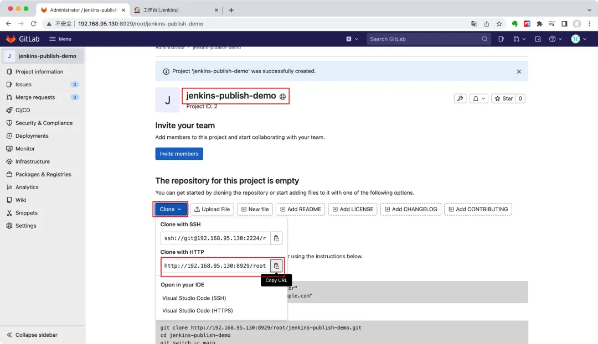Dismiss the project created success alert
Screen dimensions: 598x344
click(x=519, y=71)
